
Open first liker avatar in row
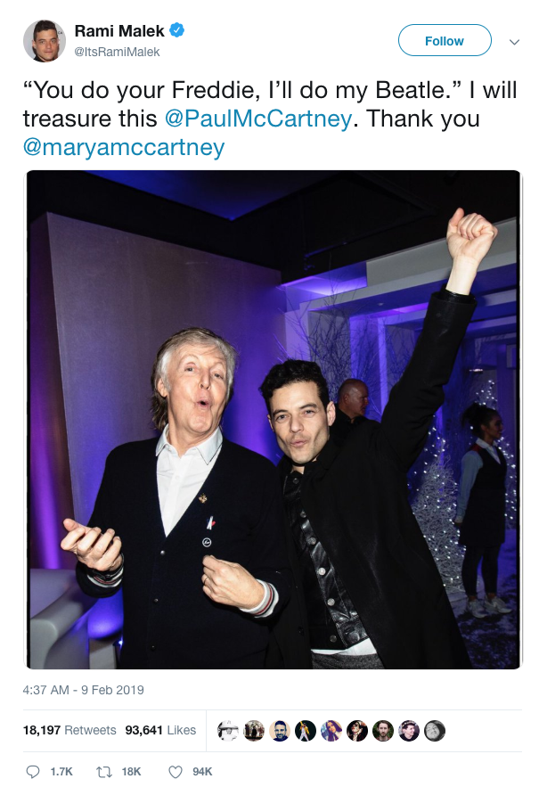click(x=228, y=731)
